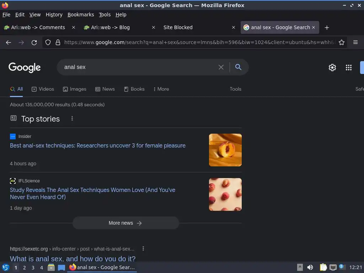Click the forward navigation arrow
The image size is (364, 273).
[21, 43]
